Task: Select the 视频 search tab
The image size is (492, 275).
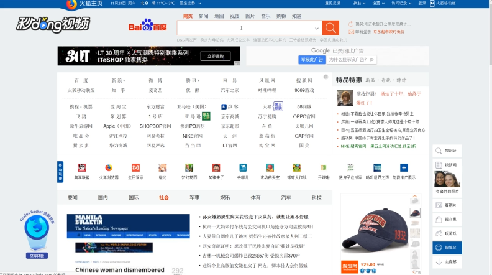Action: (234, 16)
